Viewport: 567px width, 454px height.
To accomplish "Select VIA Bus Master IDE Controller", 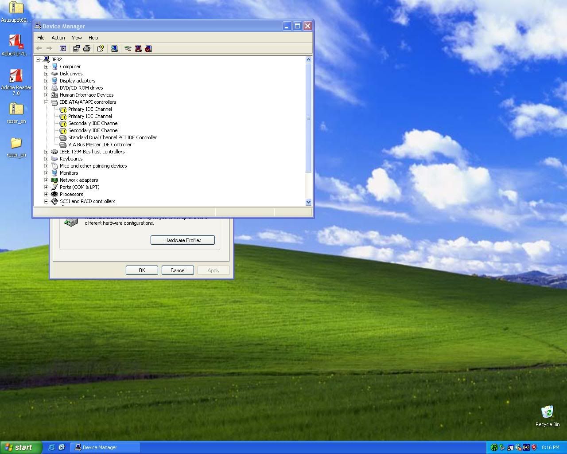I will coord(100,145).
